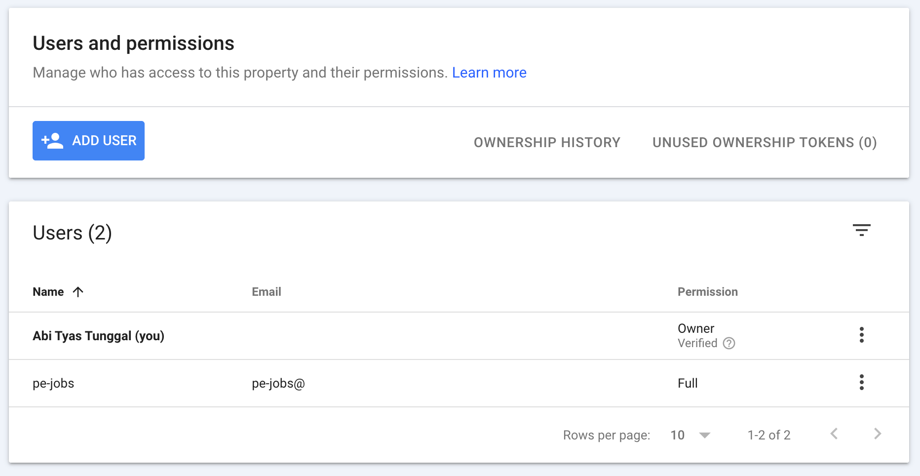Click the Verified help question mark icon

(729, 343)
